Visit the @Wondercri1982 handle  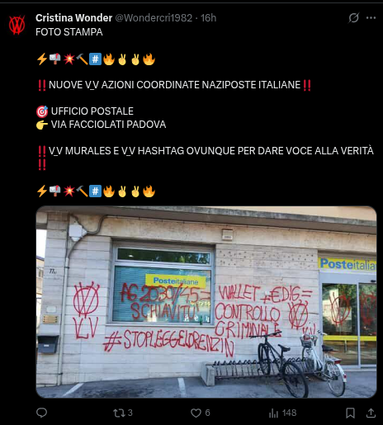(x=154, y=18)
